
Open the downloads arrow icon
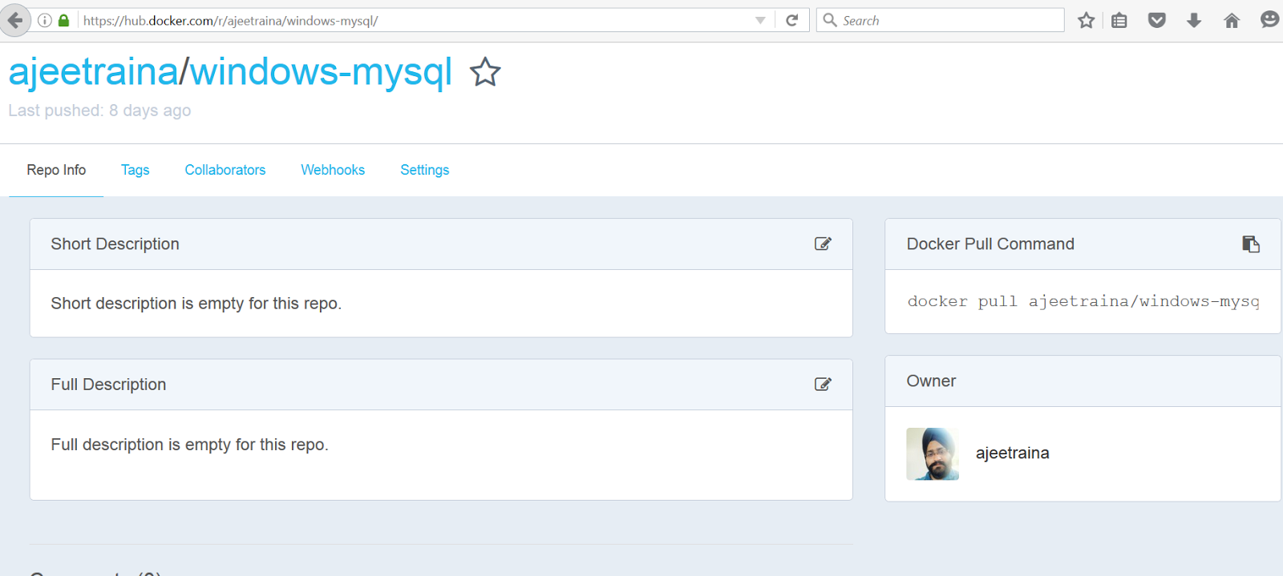click(1194, 21)
